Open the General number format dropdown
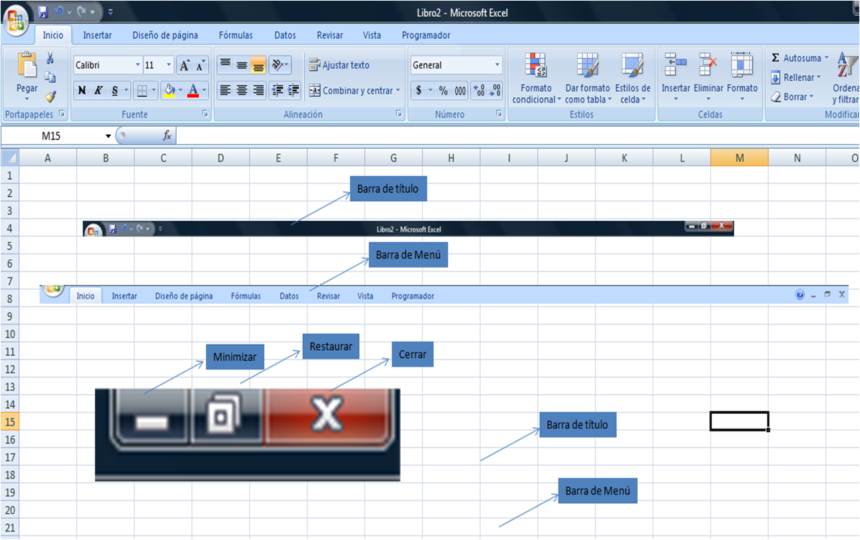Image resolution: width=860 pixels, height=540 pixels. 497,64
